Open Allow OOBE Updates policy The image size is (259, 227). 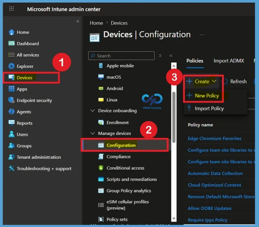(x=209, y=208)
